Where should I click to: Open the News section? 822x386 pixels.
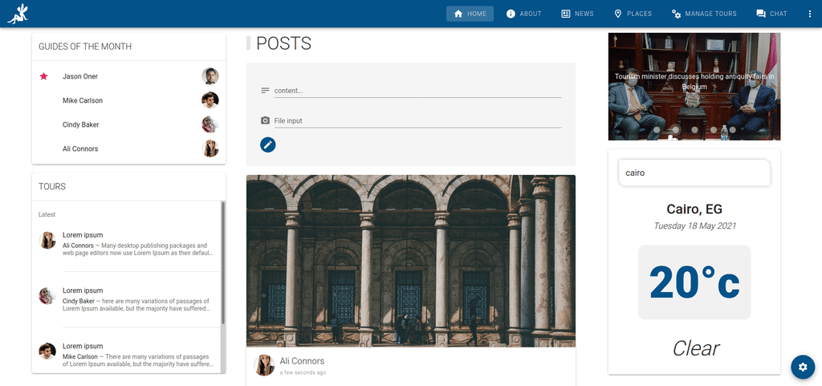click(x=577, y=14)
